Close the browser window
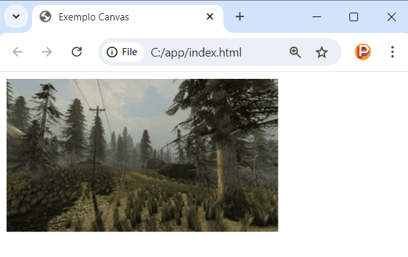The height and width of the screenshot is (257, 408). (392, 17)
